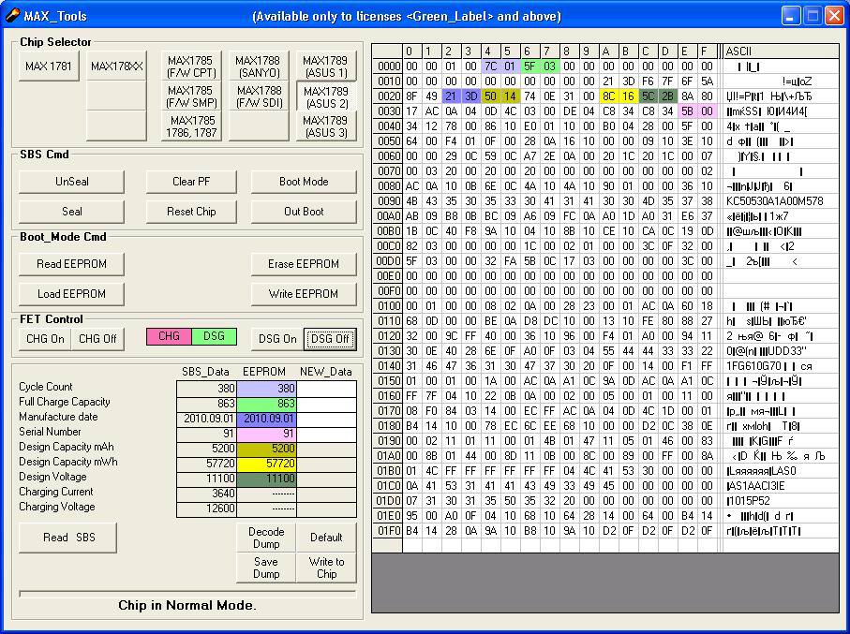Click the NEW_Data field for Serial Number
Screen dimensions: 850x634
[326, 434]
